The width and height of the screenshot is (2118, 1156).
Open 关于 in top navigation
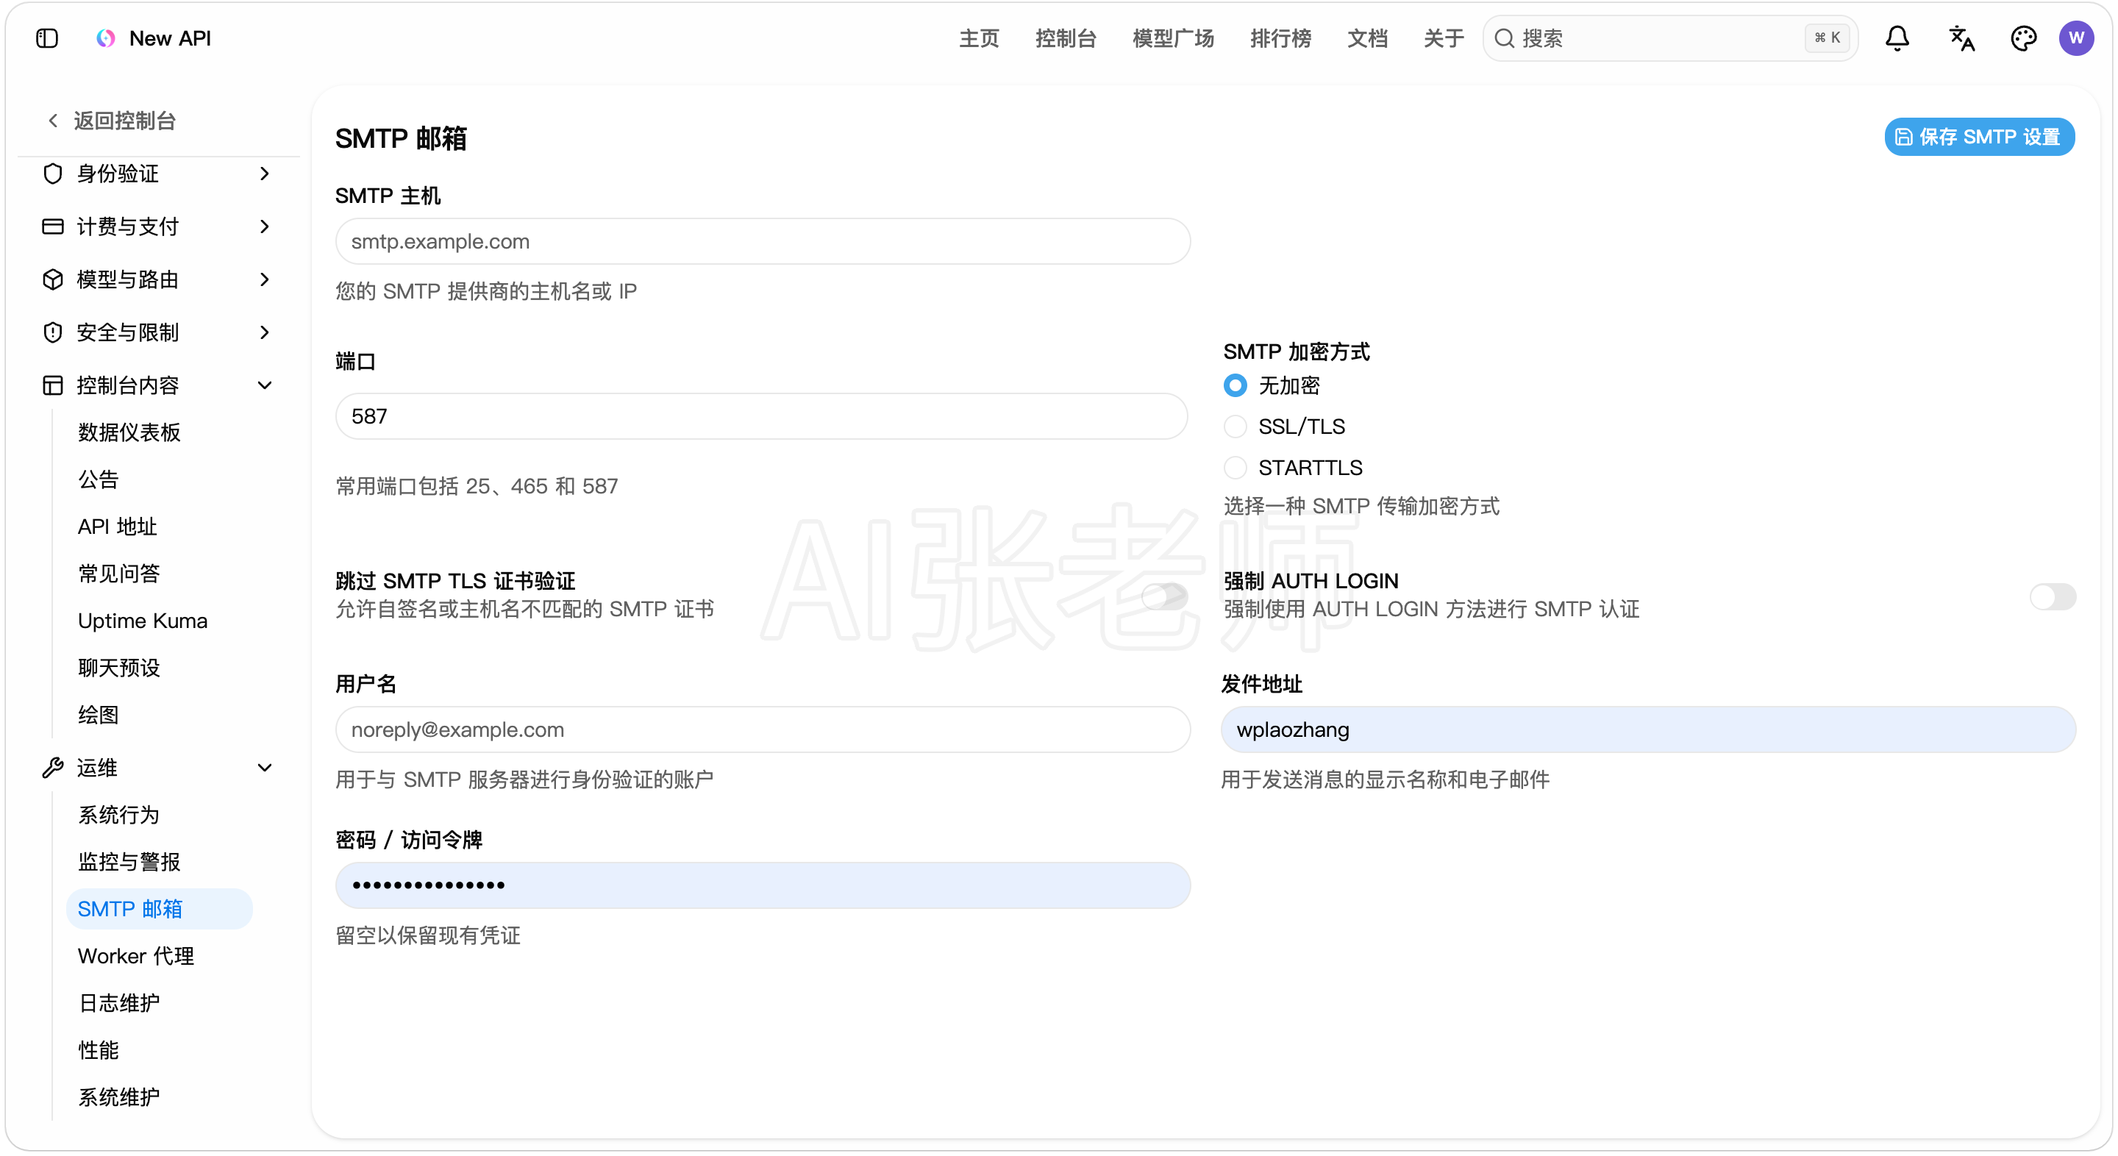pyautogui.click(x=1444, y=39)
